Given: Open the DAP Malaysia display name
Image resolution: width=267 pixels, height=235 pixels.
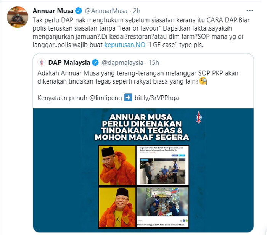Looking at the screenshot, I should [x=69, y=63].
